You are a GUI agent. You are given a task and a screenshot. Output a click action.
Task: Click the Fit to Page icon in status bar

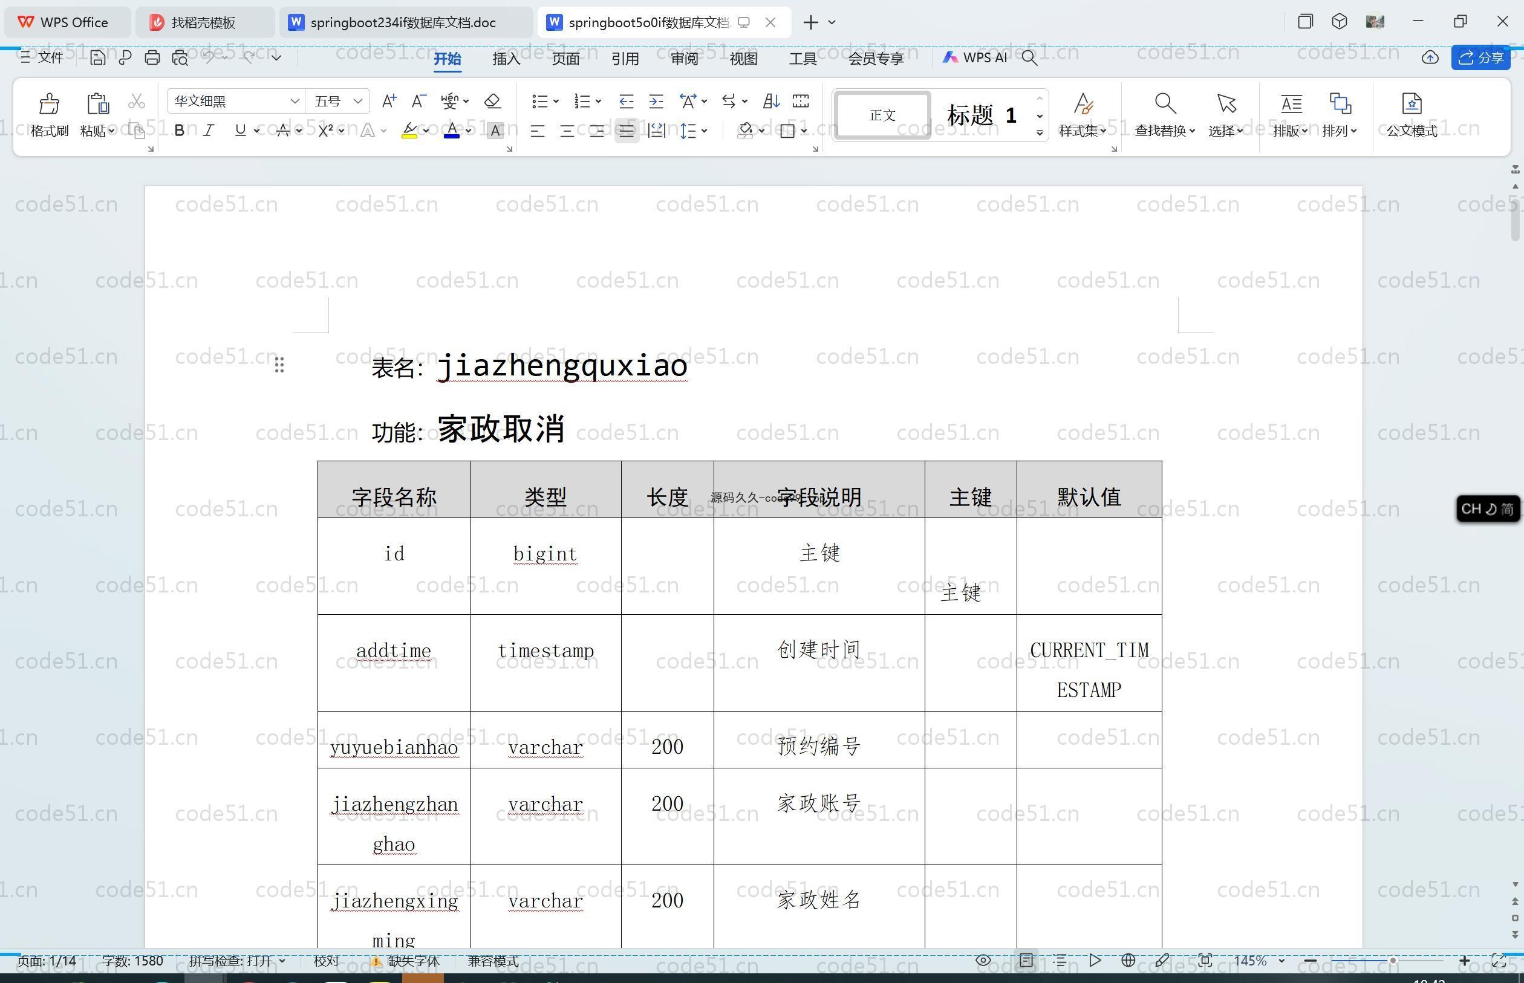[x=1205, y=960]
